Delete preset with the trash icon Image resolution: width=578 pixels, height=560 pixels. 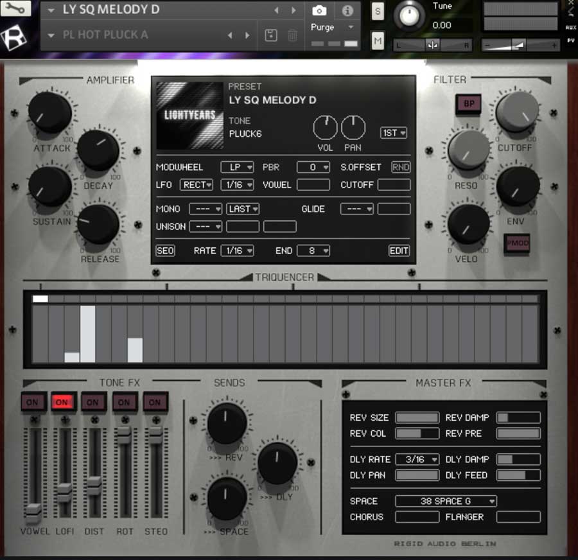coord(292,35)
